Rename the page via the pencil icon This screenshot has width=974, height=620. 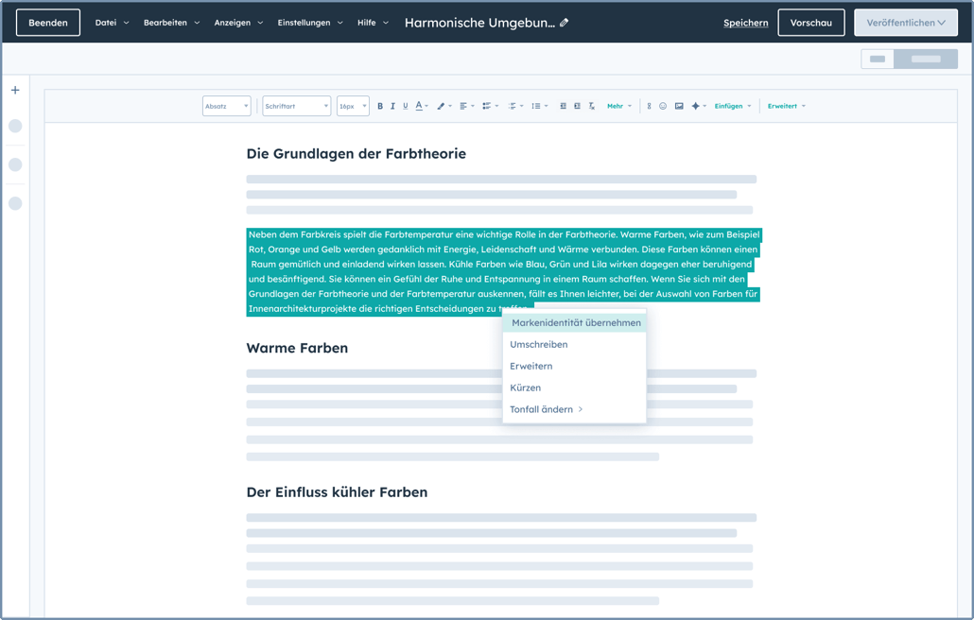coord(563,22)
